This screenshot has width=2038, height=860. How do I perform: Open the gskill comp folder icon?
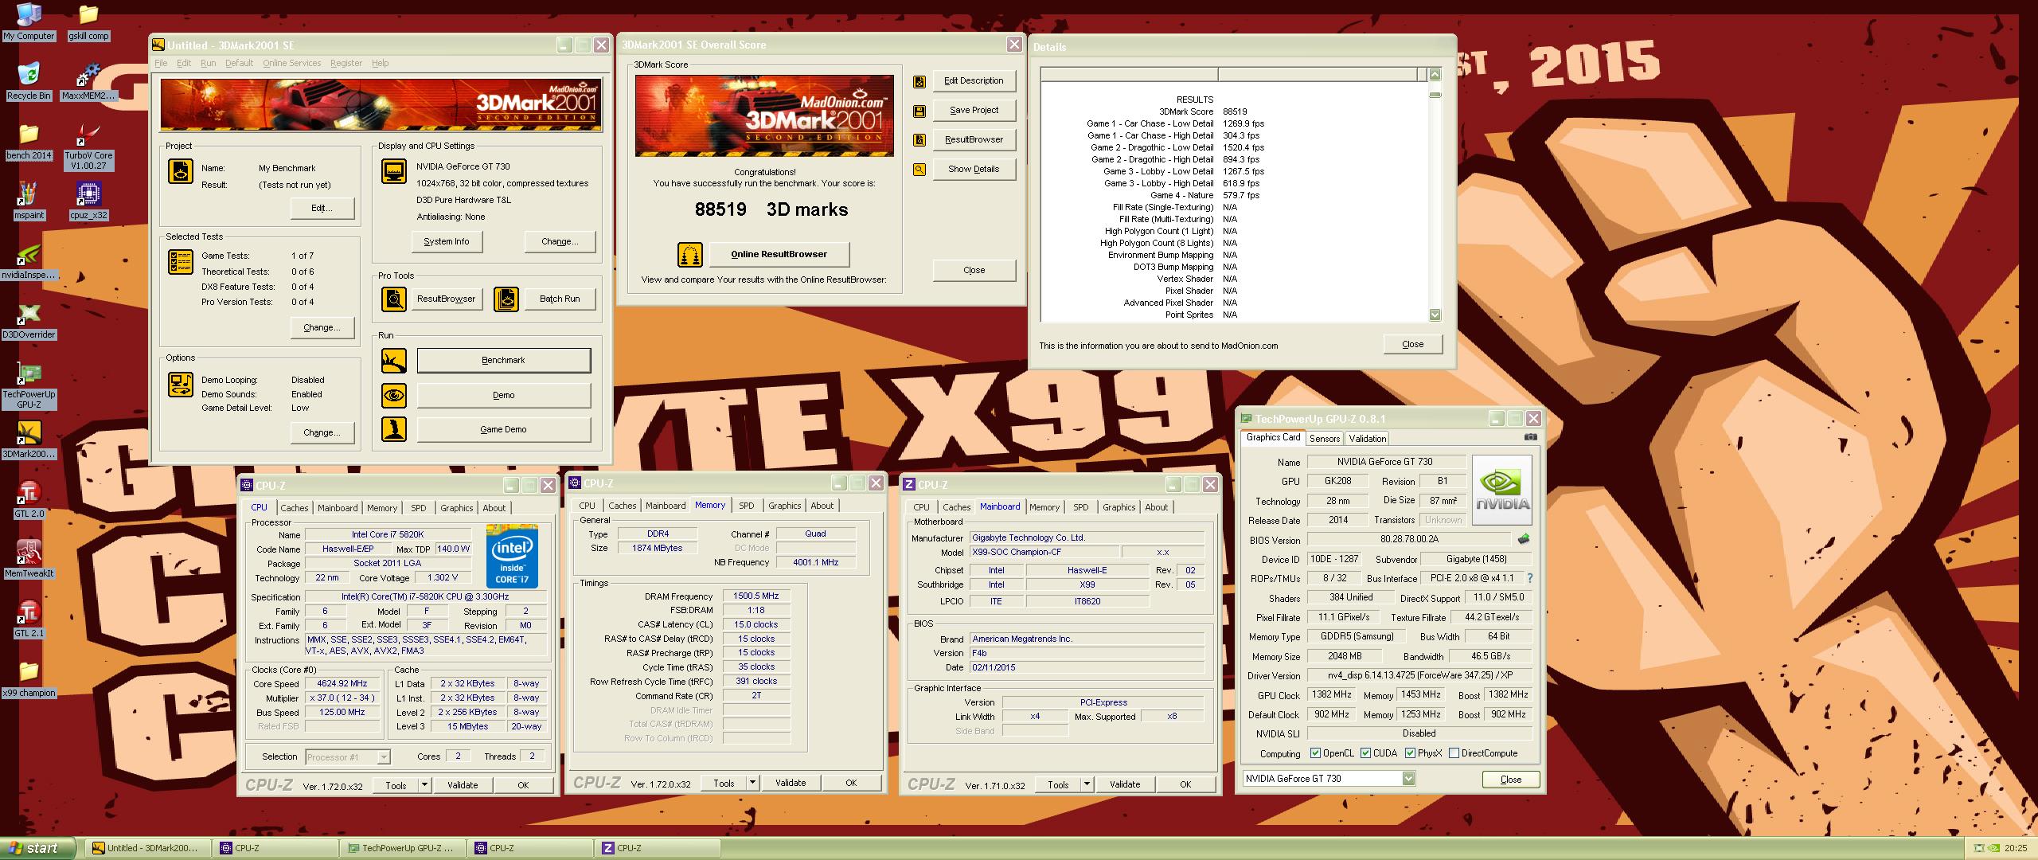click(x=88, y=21)
